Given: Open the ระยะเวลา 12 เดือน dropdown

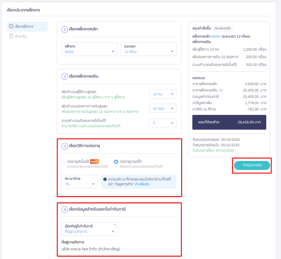Looking at the screenshot, I should click(148, 49).
